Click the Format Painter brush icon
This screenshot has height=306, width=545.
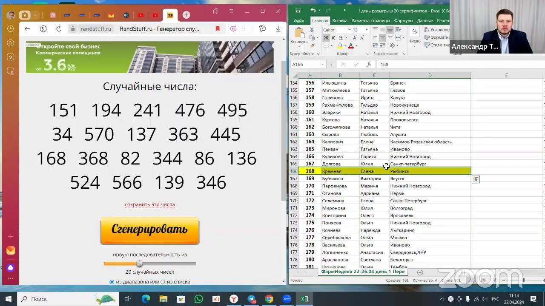(312, 45)
